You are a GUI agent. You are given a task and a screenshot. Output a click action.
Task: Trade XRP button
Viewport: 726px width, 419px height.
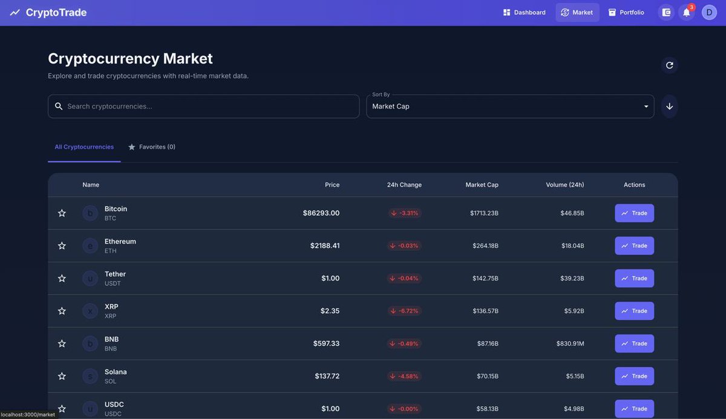click(x=634, y=311)
